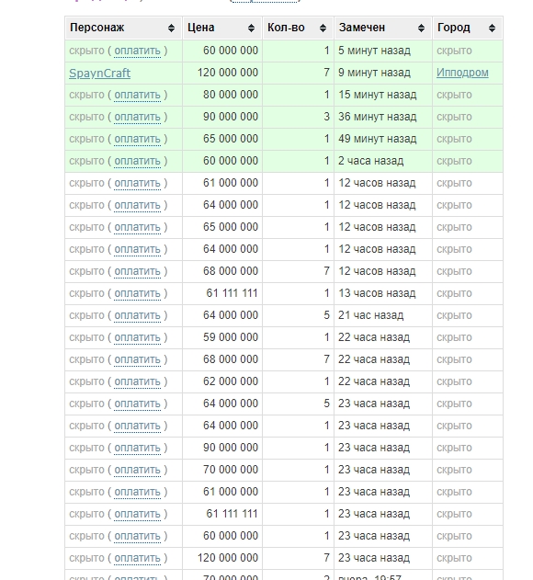Screen dimensions: 533x580
Task: Click оплатить in the 36 минут назад row
Action: 137,117
